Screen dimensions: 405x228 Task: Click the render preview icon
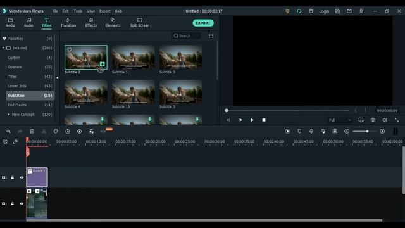pyautogui.click(x=287, y=131)
